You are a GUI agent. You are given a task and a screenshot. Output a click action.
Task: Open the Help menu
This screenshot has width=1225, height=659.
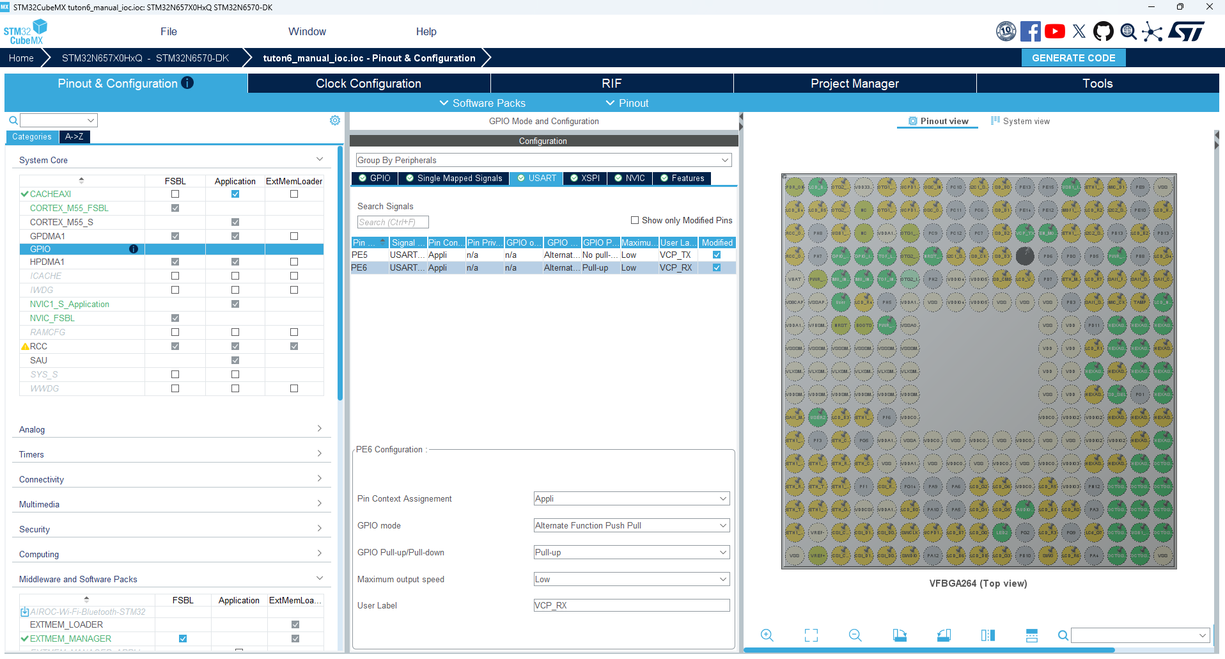tap(426, 31)
